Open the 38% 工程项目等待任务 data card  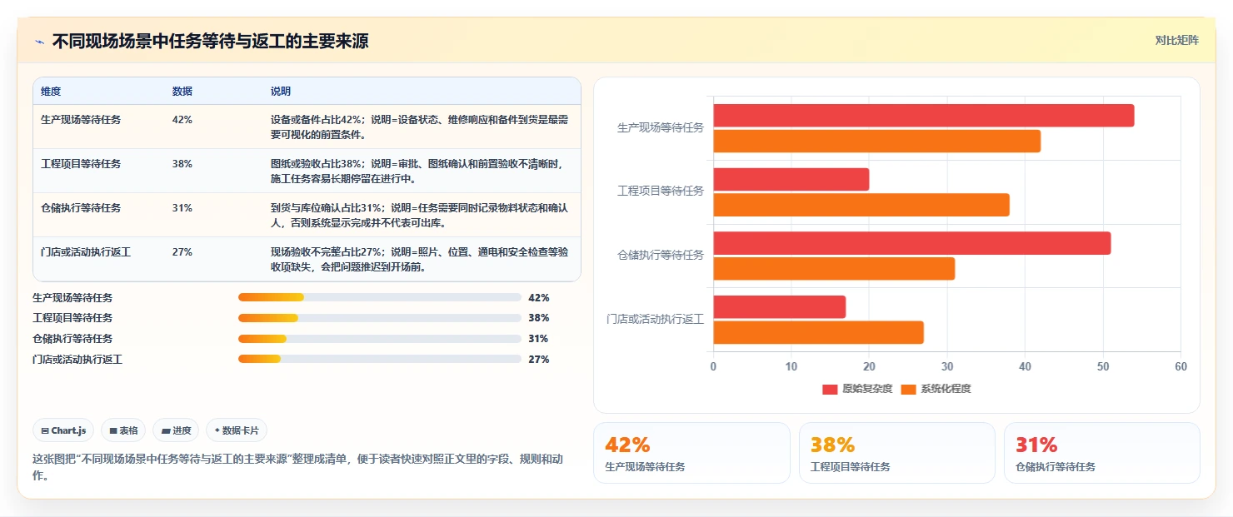tap(896, 453)
